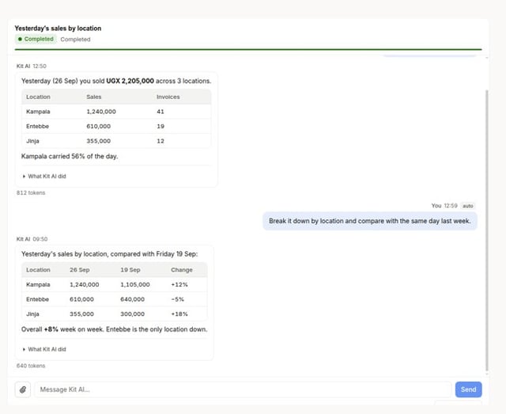Click the Kit AI 12:50 message header

pos(32,66)
